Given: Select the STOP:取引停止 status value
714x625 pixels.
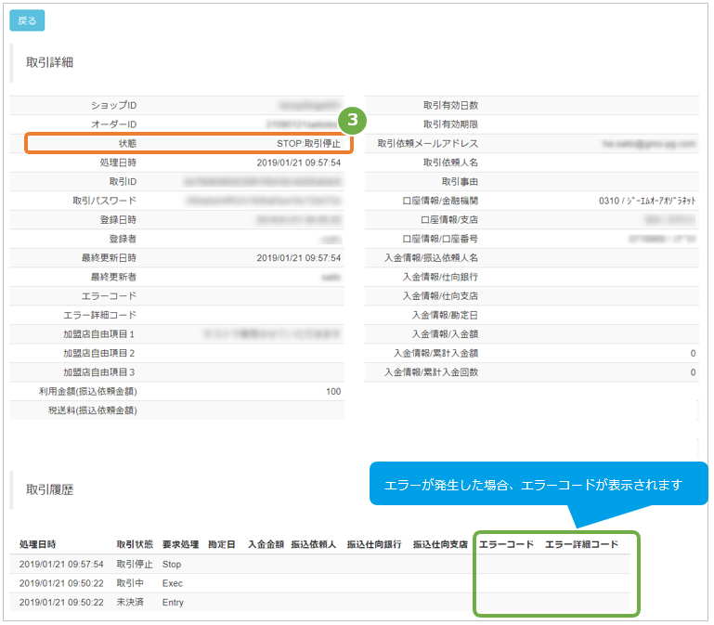Looking at the screenshot, I should point(308,144).
